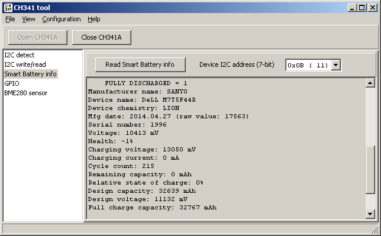Select GPIO in the sidebar list
The width and height of the screenshot is (381, 236).
pos(12,83)
